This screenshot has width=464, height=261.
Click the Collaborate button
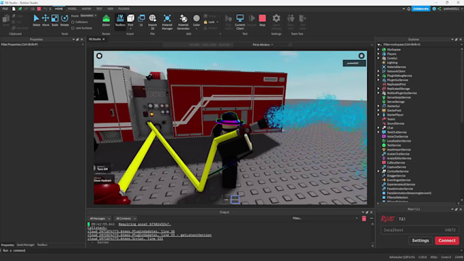421,9
